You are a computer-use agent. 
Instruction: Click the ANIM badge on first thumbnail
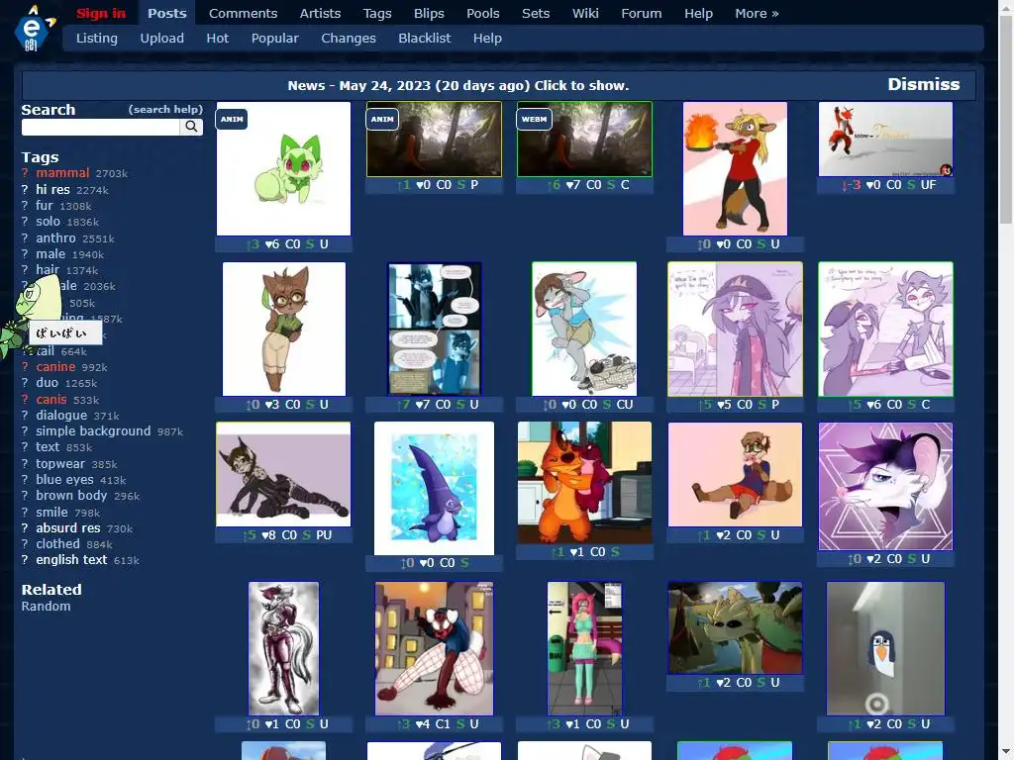232,119
